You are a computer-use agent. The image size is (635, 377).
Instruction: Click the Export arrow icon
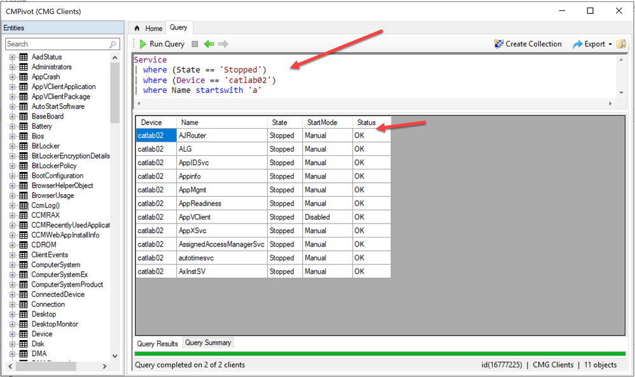tap(578, 44)
